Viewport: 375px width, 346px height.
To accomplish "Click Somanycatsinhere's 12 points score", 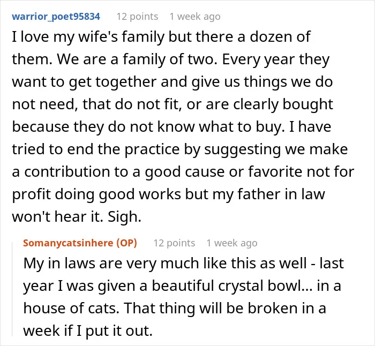I will pyautogui.click(x=174, y=243).
